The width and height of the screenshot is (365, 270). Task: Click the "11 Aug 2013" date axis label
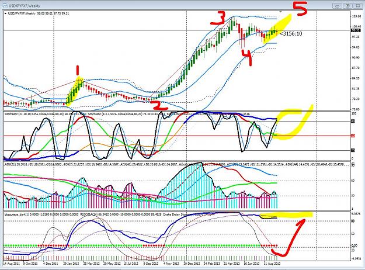point(272,264)
